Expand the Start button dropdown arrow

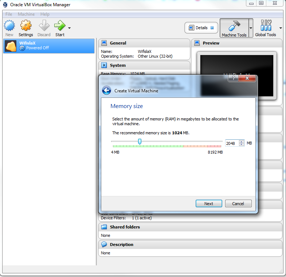coord(69,28)
